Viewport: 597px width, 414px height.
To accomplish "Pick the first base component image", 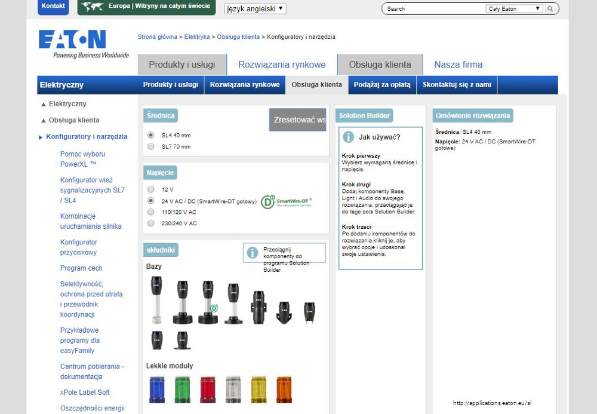I will click(156, 299).
